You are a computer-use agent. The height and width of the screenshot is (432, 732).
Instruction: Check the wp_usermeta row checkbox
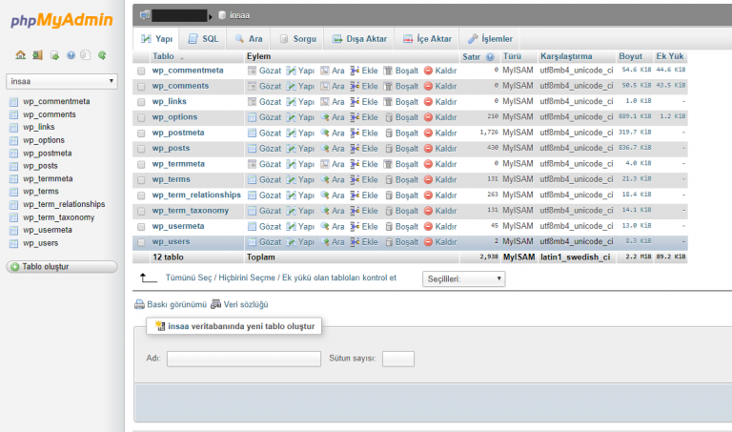[x=141, y=227]
